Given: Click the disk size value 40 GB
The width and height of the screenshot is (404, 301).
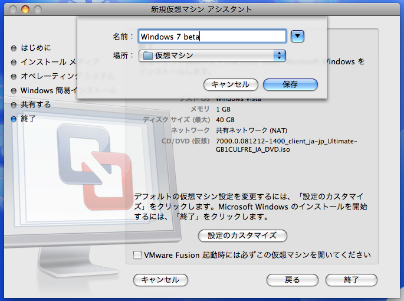Looking at the screenshot, I should pos(225,120).
